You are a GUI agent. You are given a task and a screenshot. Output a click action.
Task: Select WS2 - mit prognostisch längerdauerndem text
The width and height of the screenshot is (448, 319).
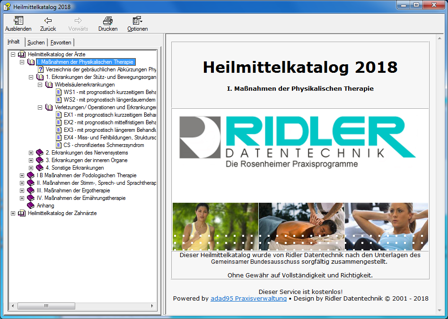[110, 100]
